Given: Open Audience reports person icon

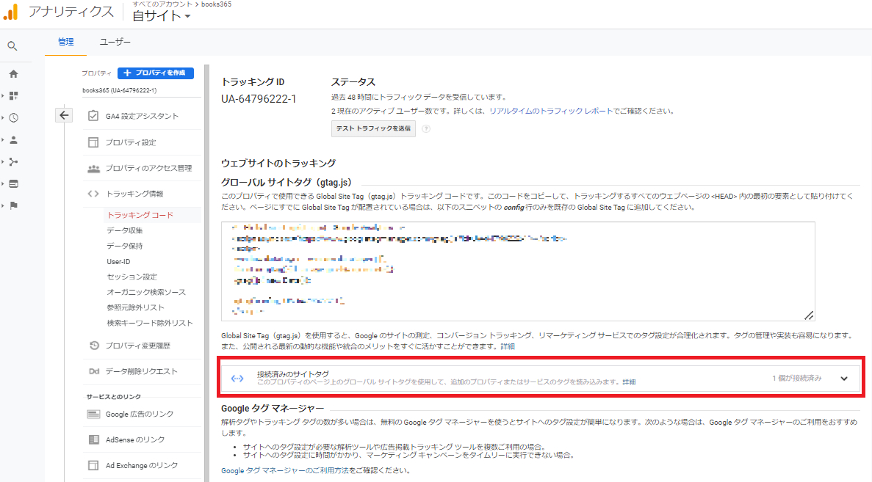Looking at the screenshot, I should 13,140.
